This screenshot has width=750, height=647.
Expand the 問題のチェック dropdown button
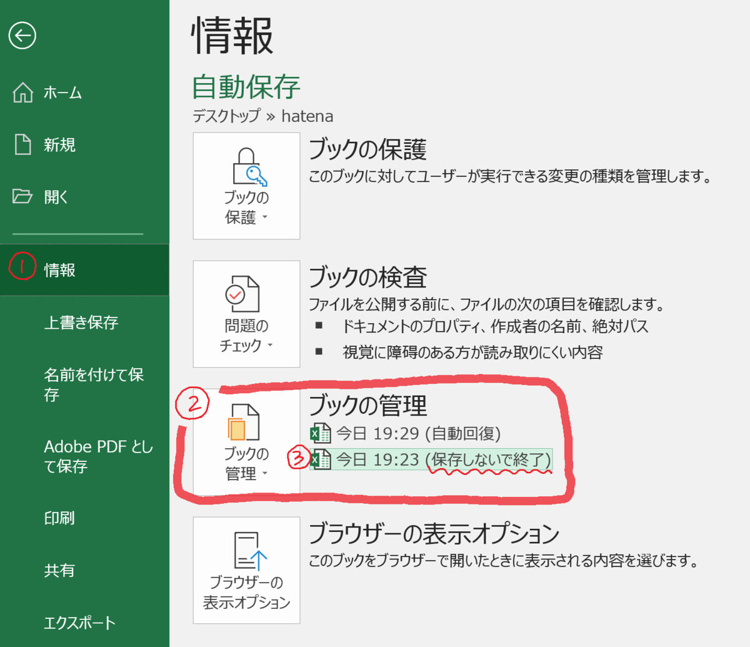click(246, 314)
